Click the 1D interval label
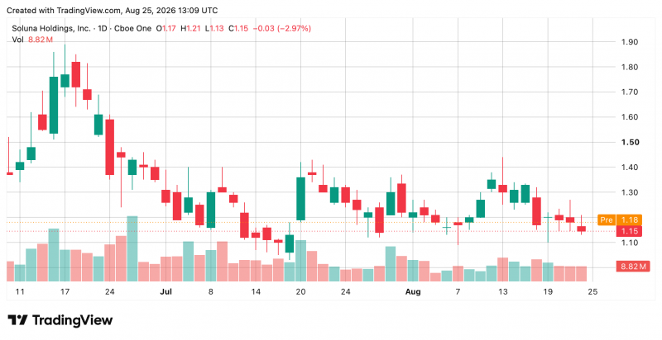This screenshot has height=340, width=662. coord(103,29)
